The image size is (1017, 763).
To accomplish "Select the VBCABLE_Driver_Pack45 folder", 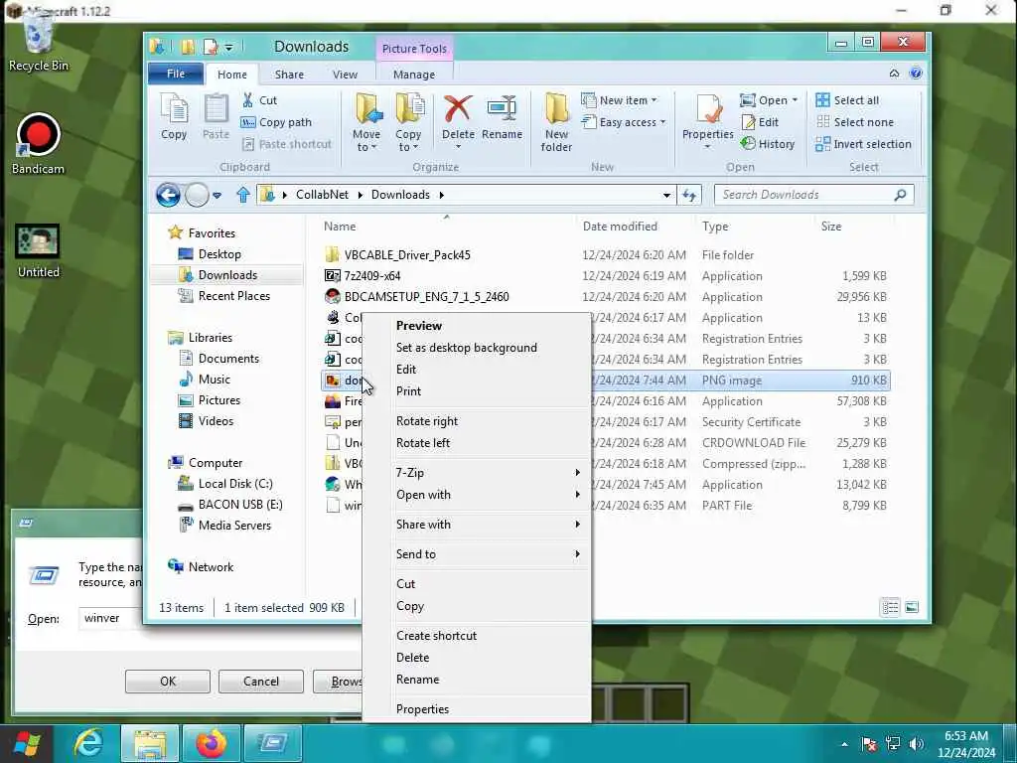I will tap(407, 255).
